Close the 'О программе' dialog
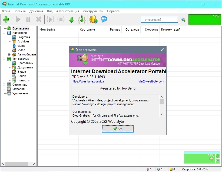The height and width of the screenshot is (172, 222). [162, 50]
